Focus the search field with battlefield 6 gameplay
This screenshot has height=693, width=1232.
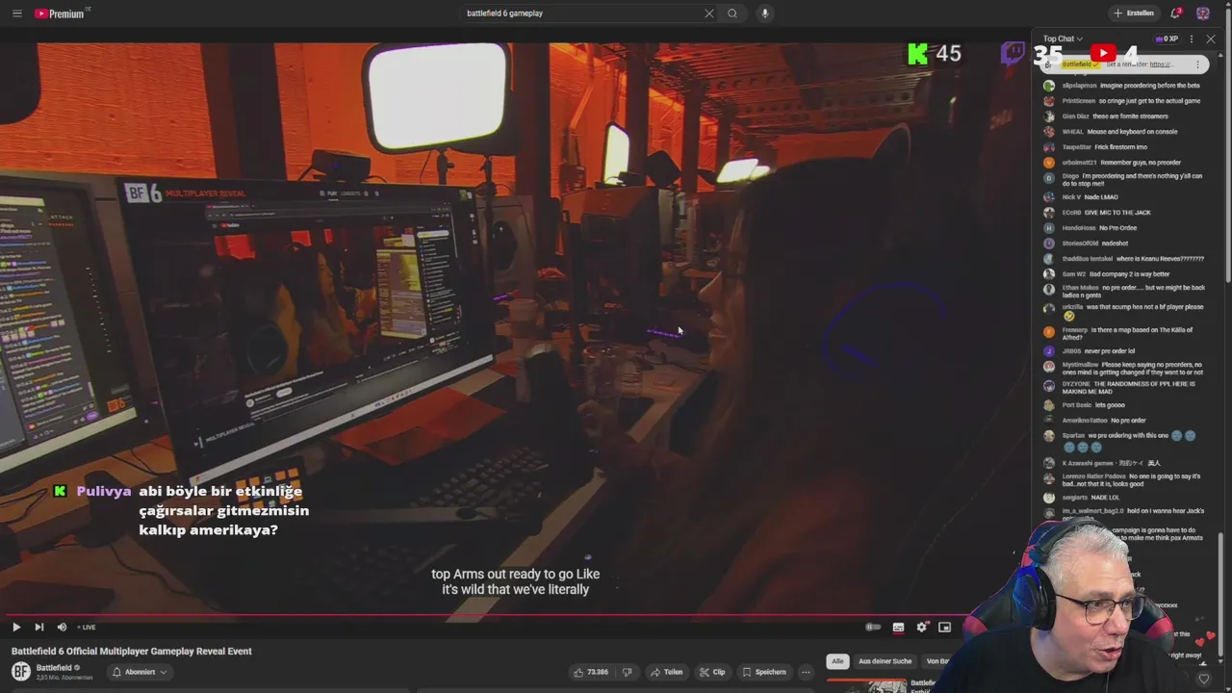[582, 13]
